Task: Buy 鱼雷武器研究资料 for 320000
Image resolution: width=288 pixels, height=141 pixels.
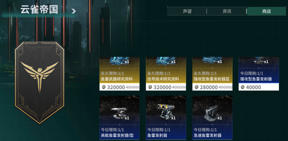Action: tap(119, 87)
